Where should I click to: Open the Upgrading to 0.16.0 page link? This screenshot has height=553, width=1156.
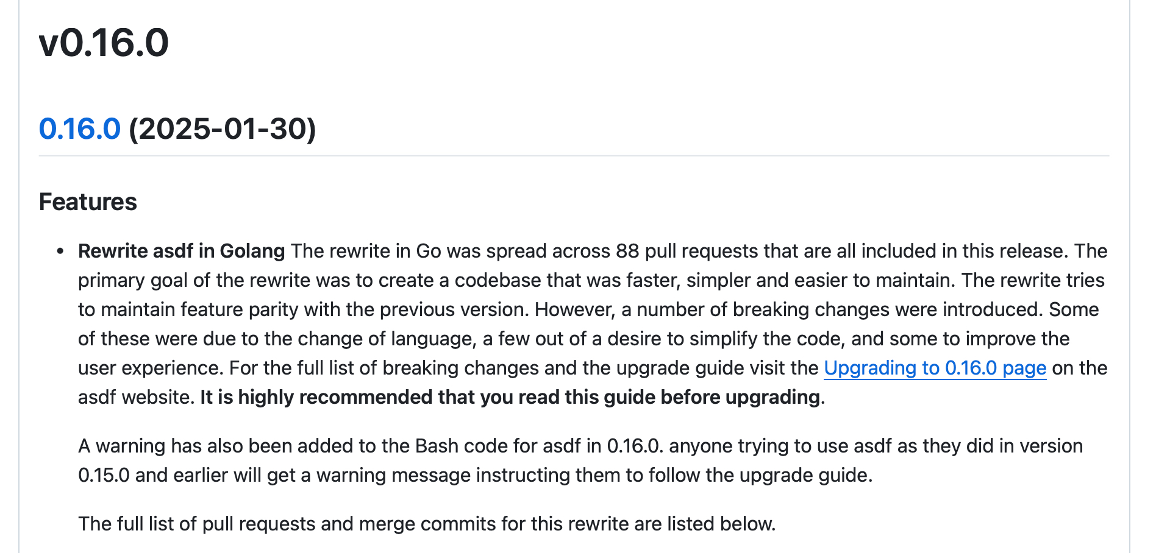pyautogui.click(x=935, y=368)
